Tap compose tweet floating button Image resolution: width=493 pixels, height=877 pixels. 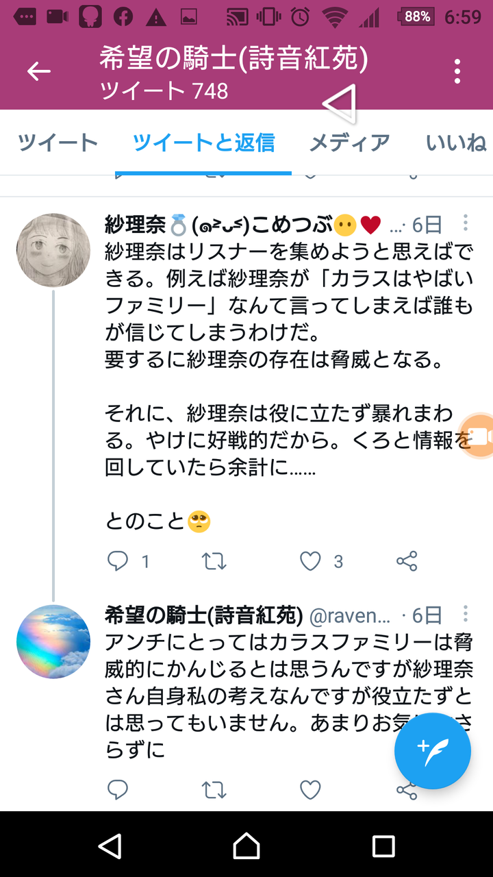432,751
